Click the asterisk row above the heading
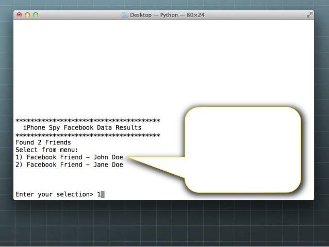Viewport: 329px width, 247px height. pyautogui.click(x=88, y=121)
